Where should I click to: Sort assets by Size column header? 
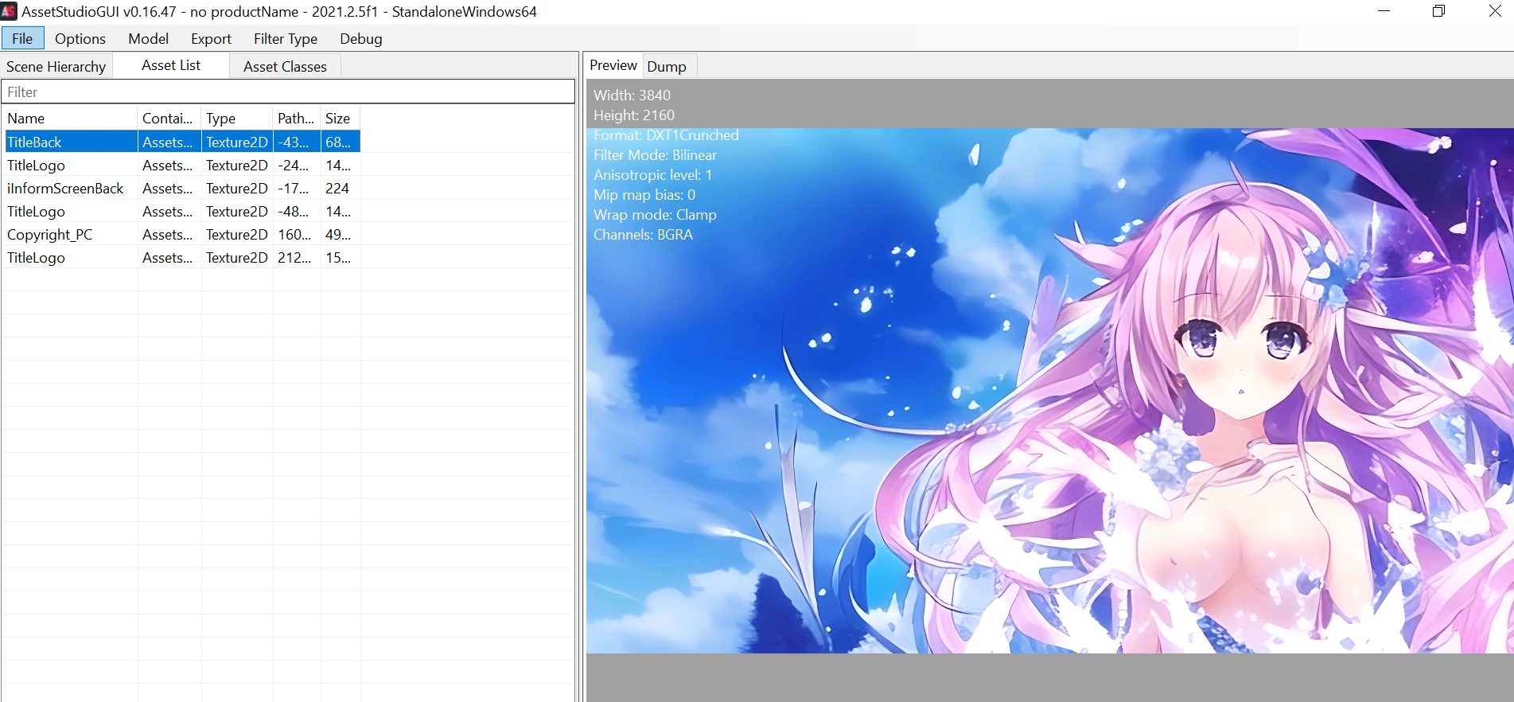[x=339, y=119]
